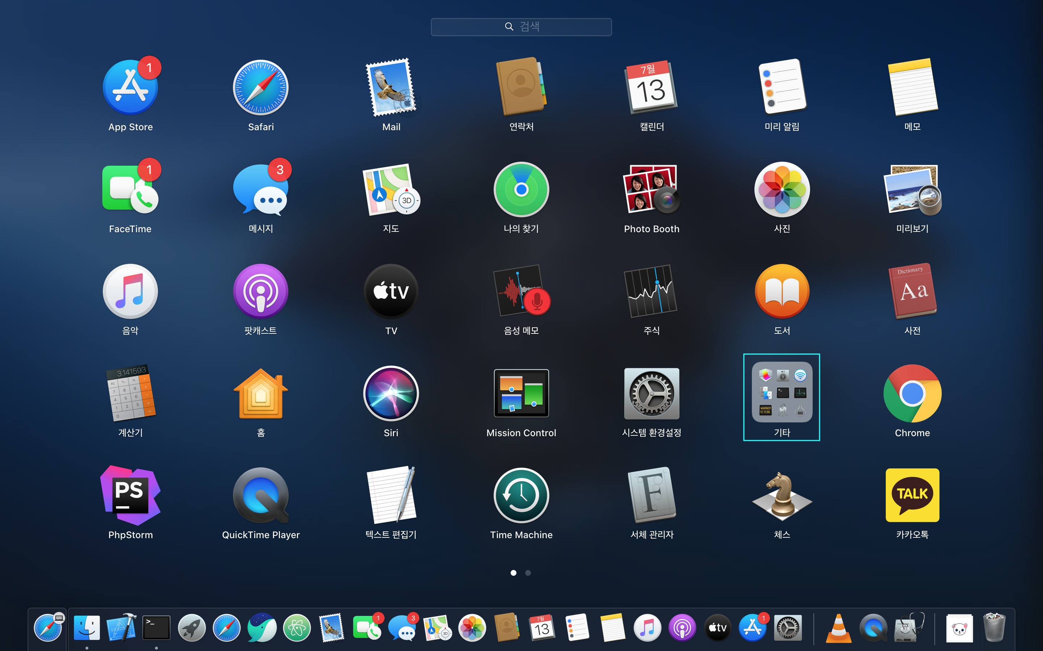This screenshot has height=651, width=1043.
Task: Open the 미리보기 preview app
Action: 912,190
